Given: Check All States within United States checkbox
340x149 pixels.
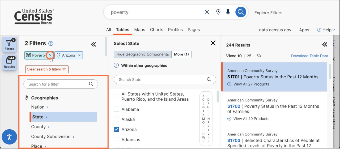Looking at the screenshot, I should [116, 96].
